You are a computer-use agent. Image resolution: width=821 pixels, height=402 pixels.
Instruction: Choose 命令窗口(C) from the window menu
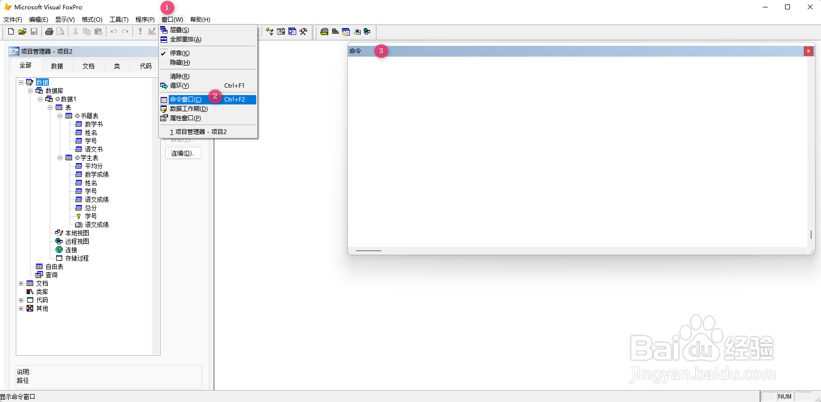(207, 100)
